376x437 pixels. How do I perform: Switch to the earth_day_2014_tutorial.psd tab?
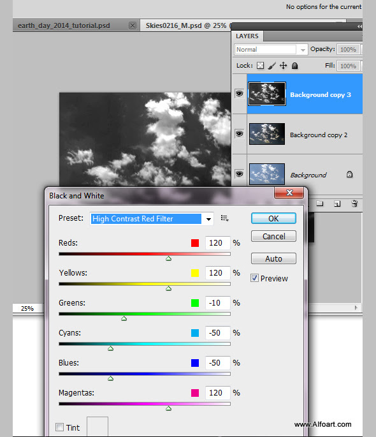(x=64, y=26)
